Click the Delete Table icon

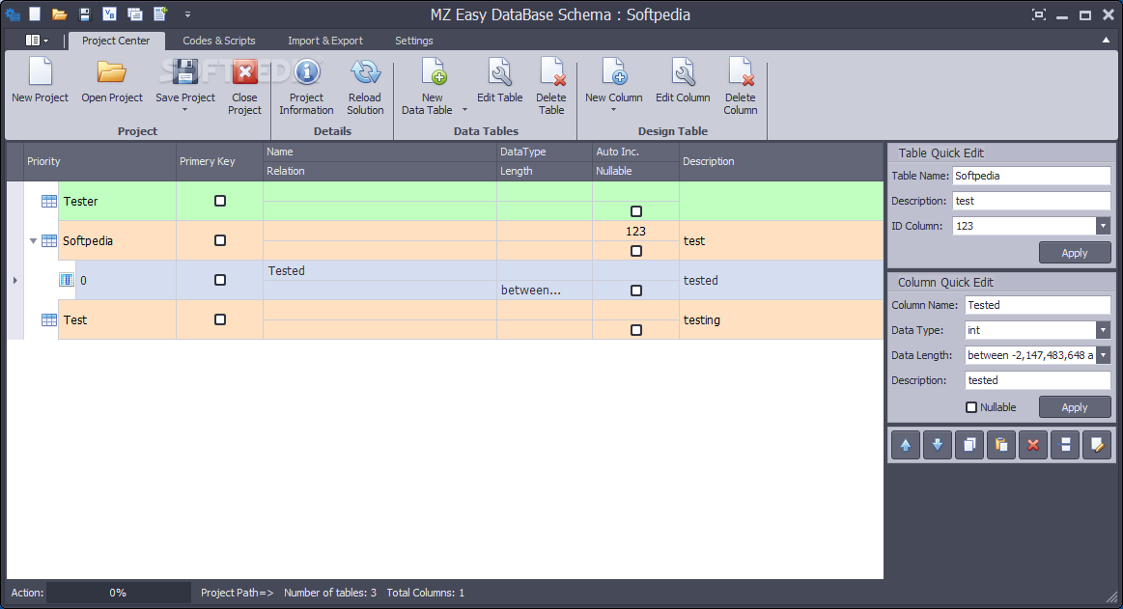(x=551, y=73)
